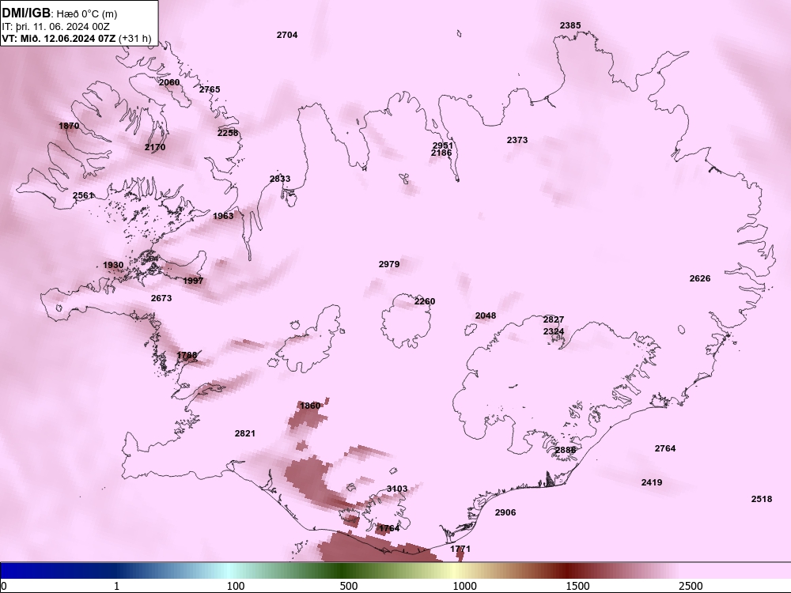Screen dimensions: 791x593
Task: Click the 2048 height value
Action: (486, 315)
